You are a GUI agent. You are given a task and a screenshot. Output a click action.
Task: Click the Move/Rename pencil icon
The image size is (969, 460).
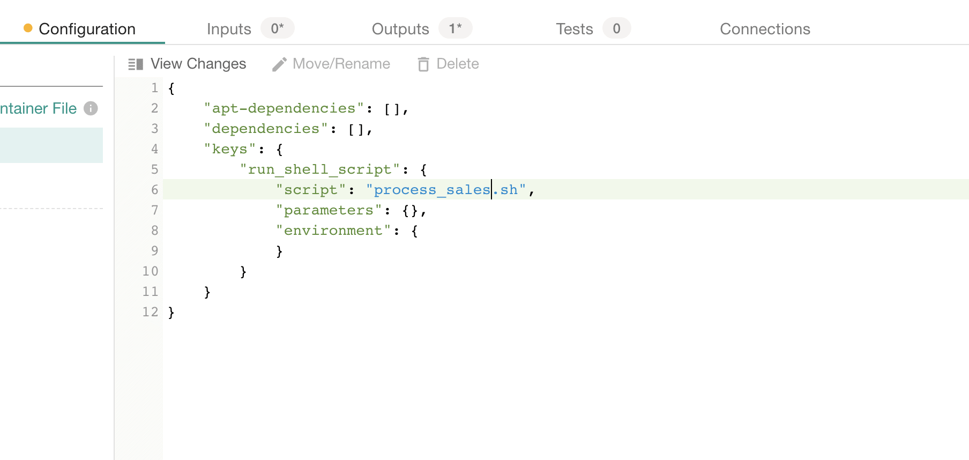tap(279, 64)
